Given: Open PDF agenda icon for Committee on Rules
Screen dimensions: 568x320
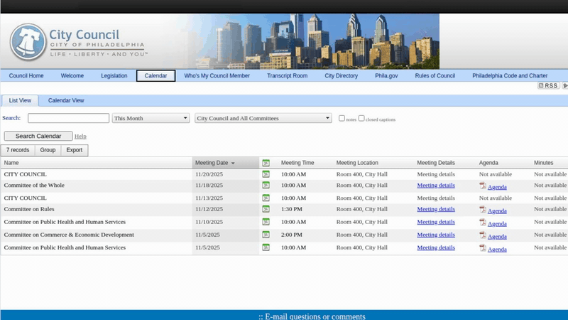Looking at the screenshot, I should tap(483, 210).
